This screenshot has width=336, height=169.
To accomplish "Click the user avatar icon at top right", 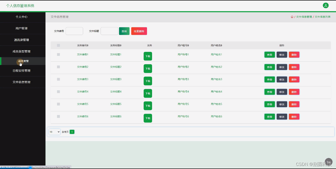I will [325, 5].
